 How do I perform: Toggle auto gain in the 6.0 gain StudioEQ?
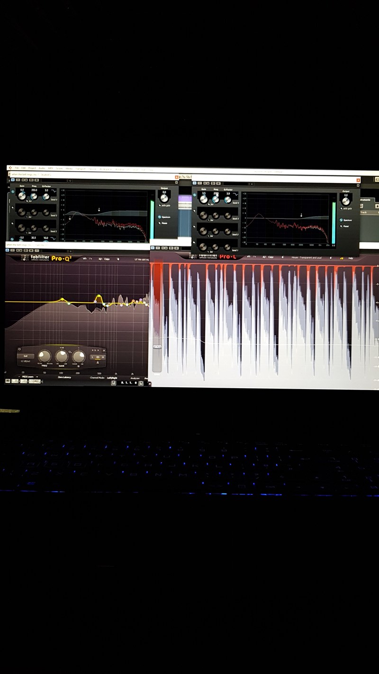click(x=161, y=205)
